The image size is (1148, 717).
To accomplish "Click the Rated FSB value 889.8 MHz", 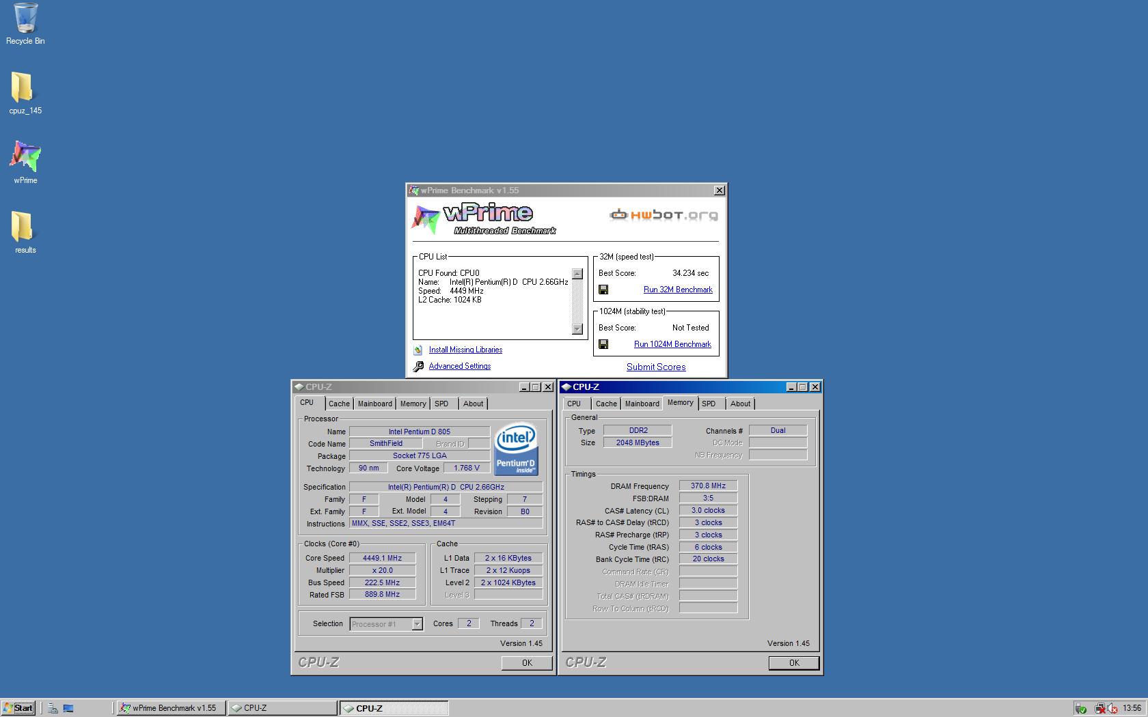I will 382,594.
